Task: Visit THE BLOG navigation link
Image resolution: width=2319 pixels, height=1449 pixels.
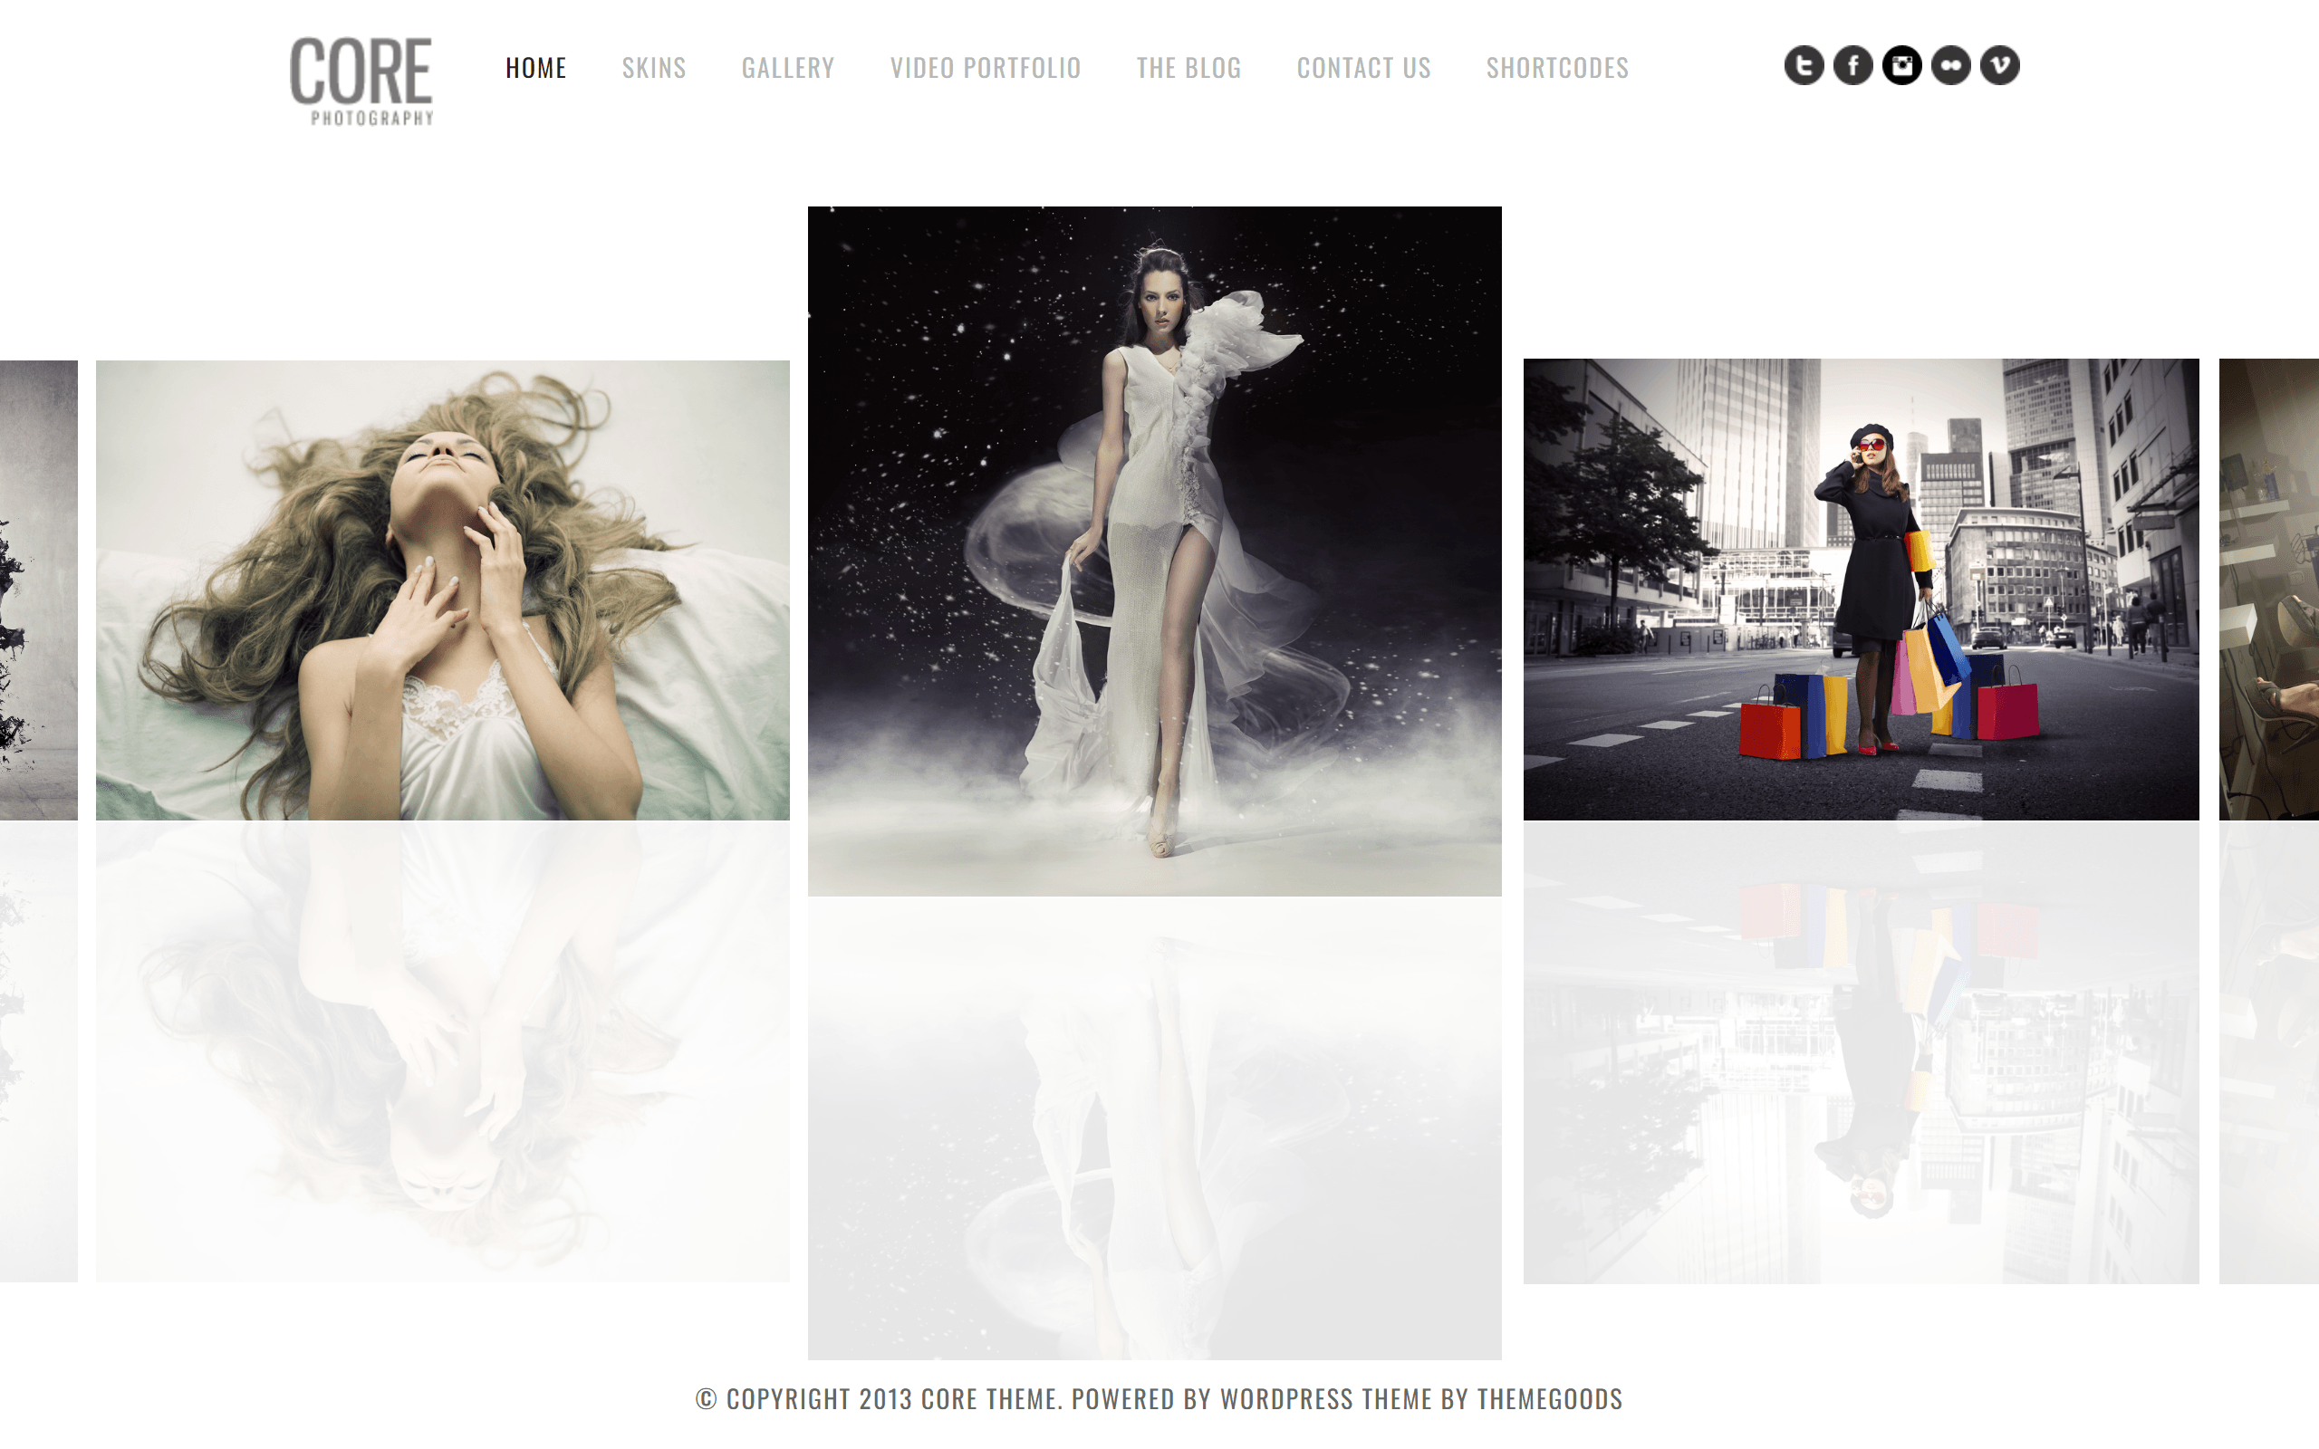Action: 1187,67
